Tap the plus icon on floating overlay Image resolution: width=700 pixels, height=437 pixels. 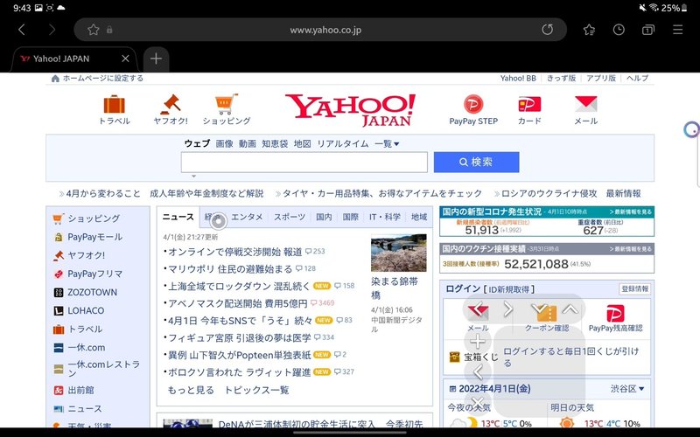coord(477,342)
